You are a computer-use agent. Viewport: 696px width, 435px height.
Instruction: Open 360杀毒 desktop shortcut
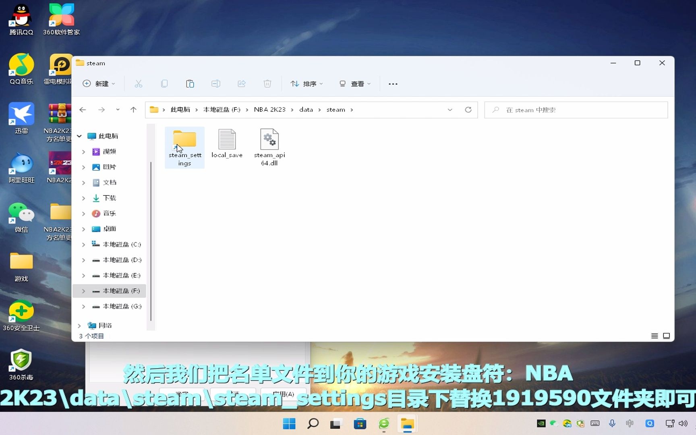[21, 365]
